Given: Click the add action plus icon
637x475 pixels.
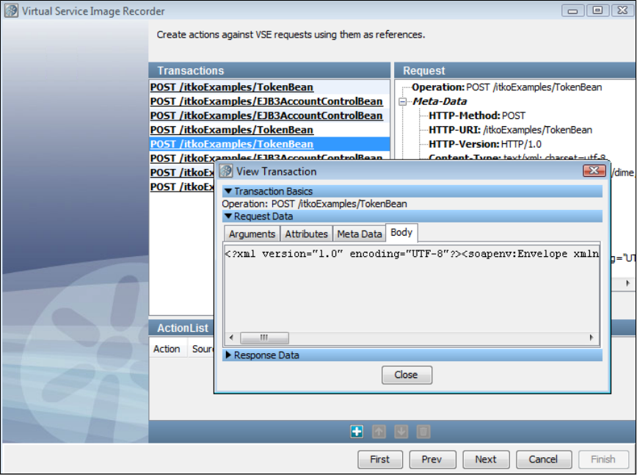Looking at the screenshot, I should pyautogui.click(x=357, y=432).
